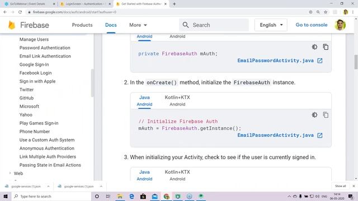The width and height of the screenshot is (358, 201).
Task: Select Java Android tab in step 2 block
Action: tap(144, 100)
